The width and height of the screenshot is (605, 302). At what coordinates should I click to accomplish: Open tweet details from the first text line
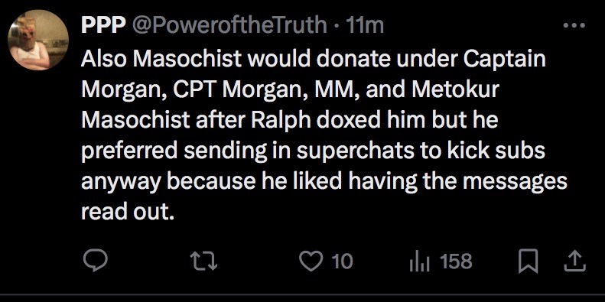[x=314, y=59]
